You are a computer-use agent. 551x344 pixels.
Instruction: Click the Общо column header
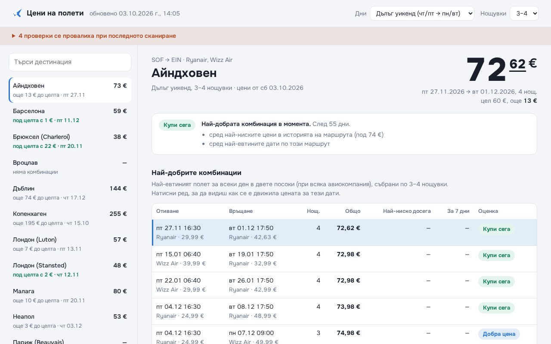[353, 211]
